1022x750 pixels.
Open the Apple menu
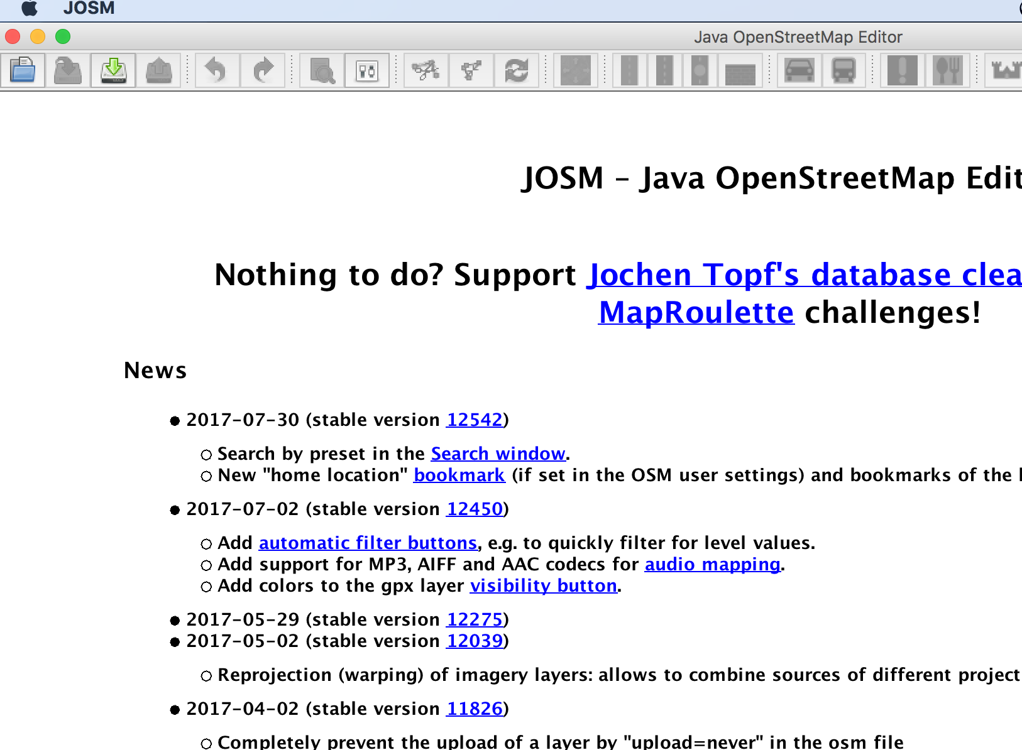[x=29, y=8]
